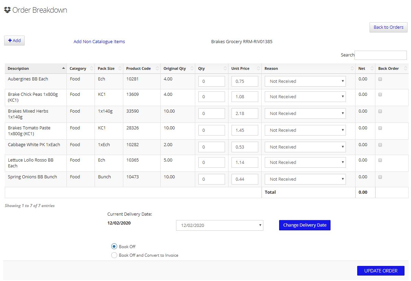The width and height of the screenshot is (411, 281).
Task: Select Book Off and Convert to Invoice
Action: point(114,255)
